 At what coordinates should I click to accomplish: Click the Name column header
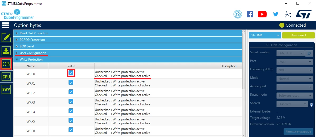coord(31,66)
